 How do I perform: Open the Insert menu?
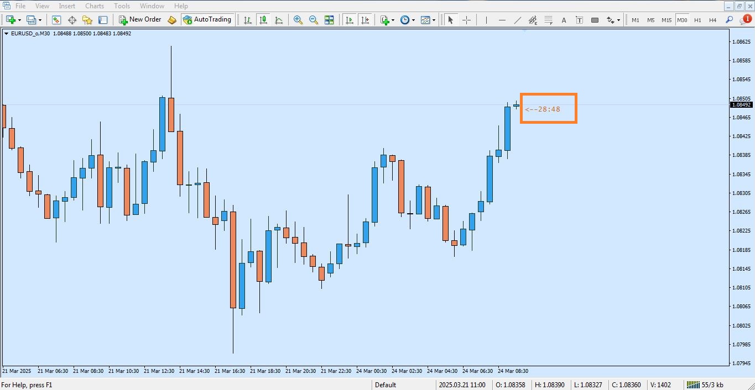point(67,6)
